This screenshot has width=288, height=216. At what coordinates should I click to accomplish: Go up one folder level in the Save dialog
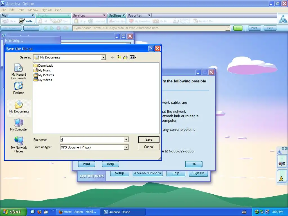[119, 57]
